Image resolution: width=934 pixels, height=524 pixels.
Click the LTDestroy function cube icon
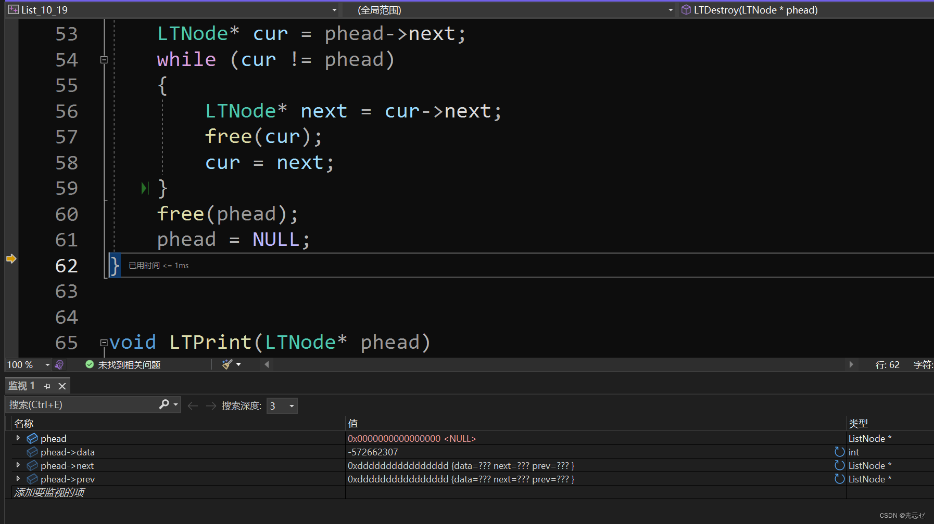click(x=686, y=10)
